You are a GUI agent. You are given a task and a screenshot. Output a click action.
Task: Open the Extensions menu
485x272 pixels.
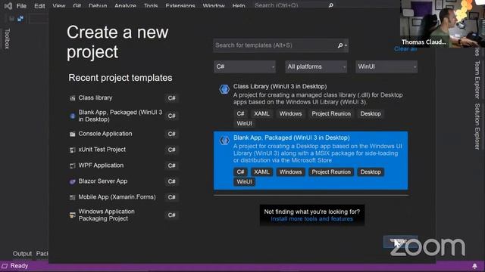coord(180,6)
